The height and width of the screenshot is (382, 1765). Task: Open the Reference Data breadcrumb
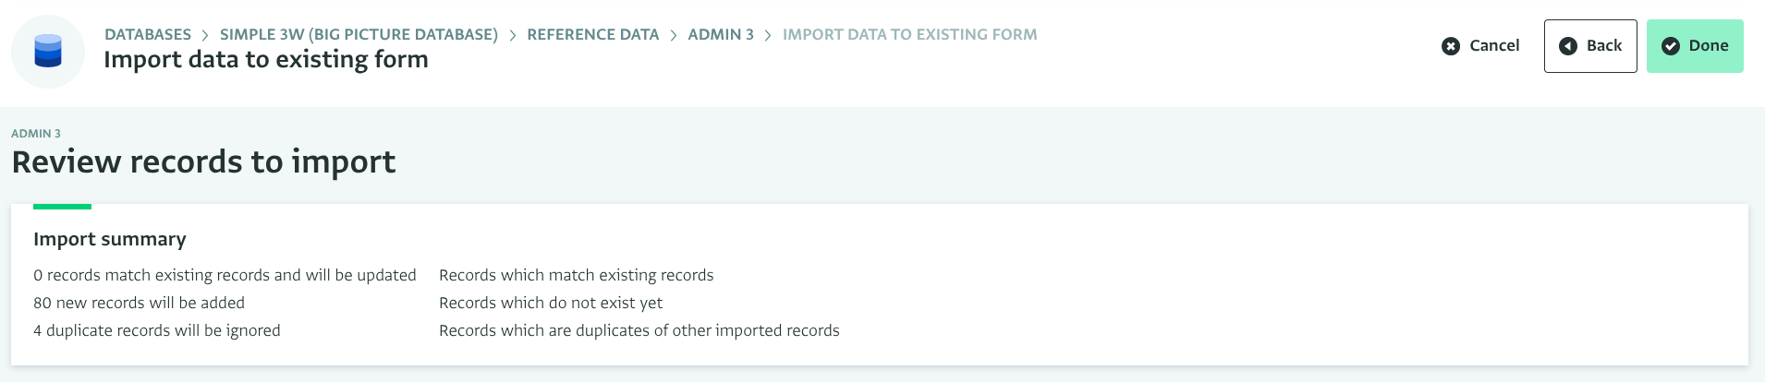pos(593,34)
